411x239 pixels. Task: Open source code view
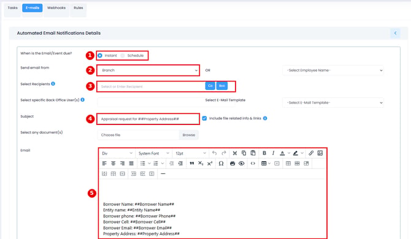[253, 164]
